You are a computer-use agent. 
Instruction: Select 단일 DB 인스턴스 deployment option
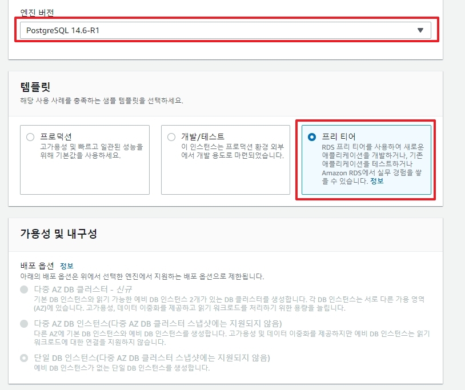(24, 358)
